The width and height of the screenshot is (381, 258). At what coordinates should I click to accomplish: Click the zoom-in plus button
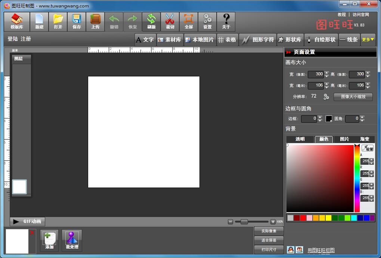point(273,221)
